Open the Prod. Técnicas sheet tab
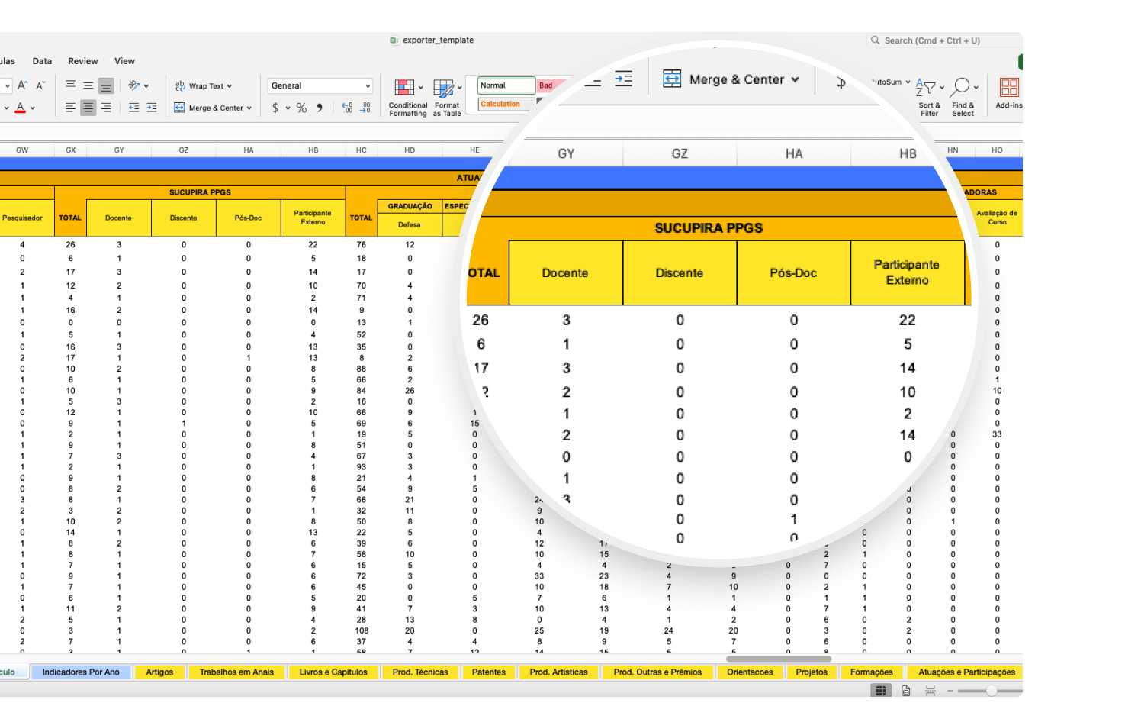This screenshot has height=719, width=1125. (x=420, y=672)
